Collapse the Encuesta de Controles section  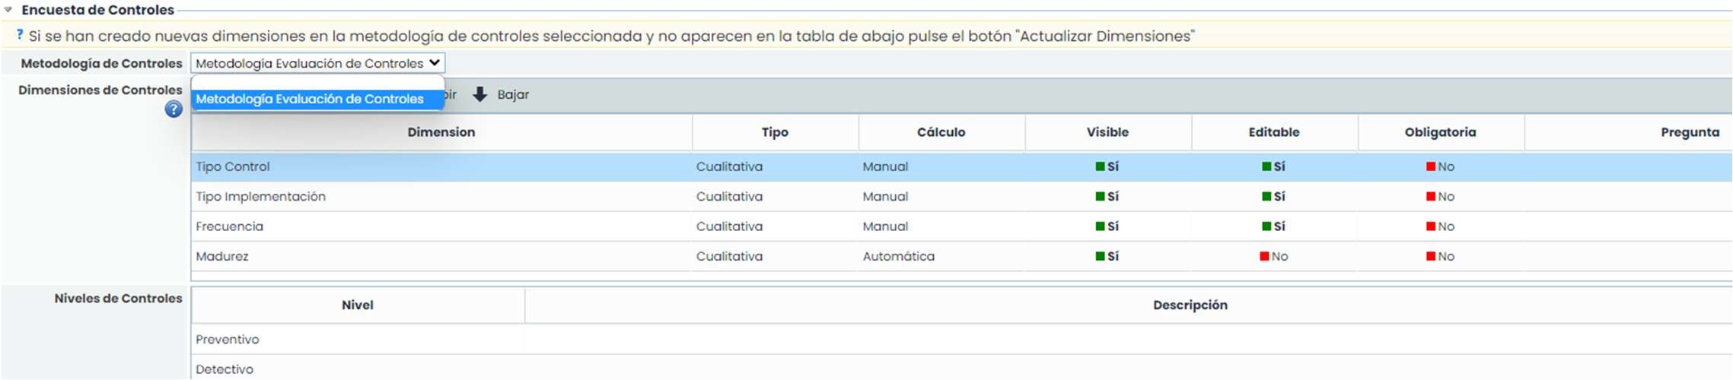(8, 10)
